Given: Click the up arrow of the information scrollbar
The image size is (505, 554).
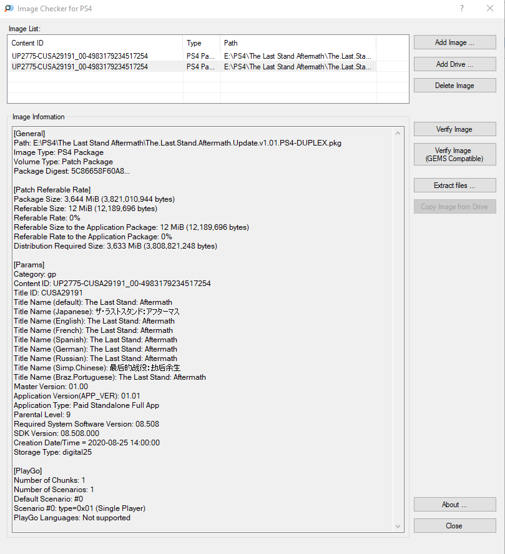Looking at the screenshot, I should click(398, 133).
